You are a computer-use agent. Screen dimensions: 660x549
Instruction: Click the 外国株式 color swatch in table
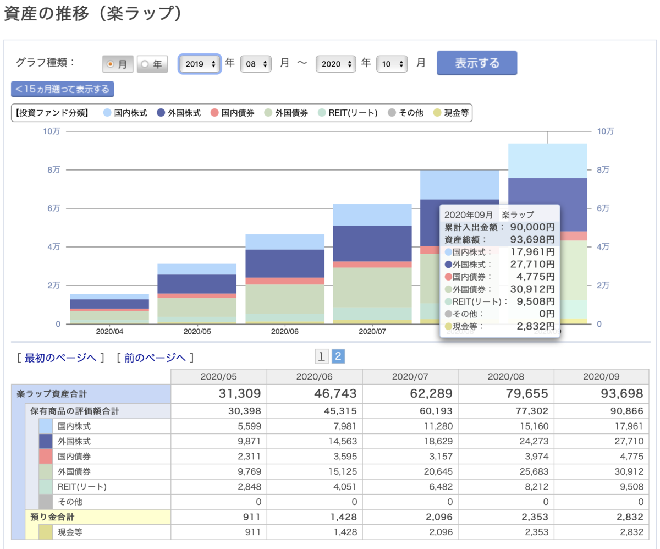(x=45, y=441)
